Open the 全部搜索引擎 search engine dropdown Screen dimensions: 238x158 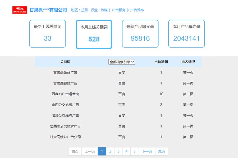(x=122, y=62)
